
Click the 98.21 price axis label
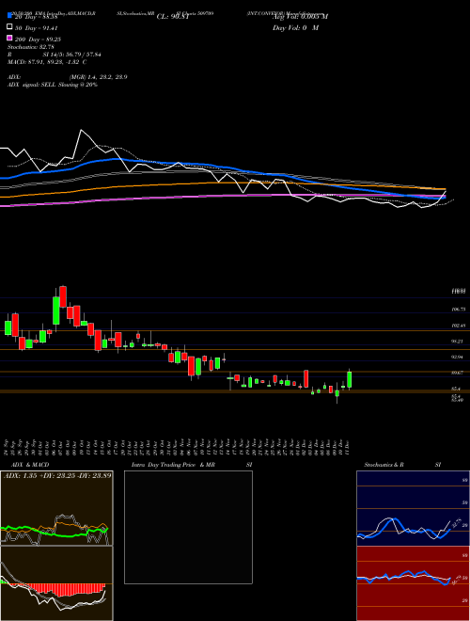click(x=458, y=341)
